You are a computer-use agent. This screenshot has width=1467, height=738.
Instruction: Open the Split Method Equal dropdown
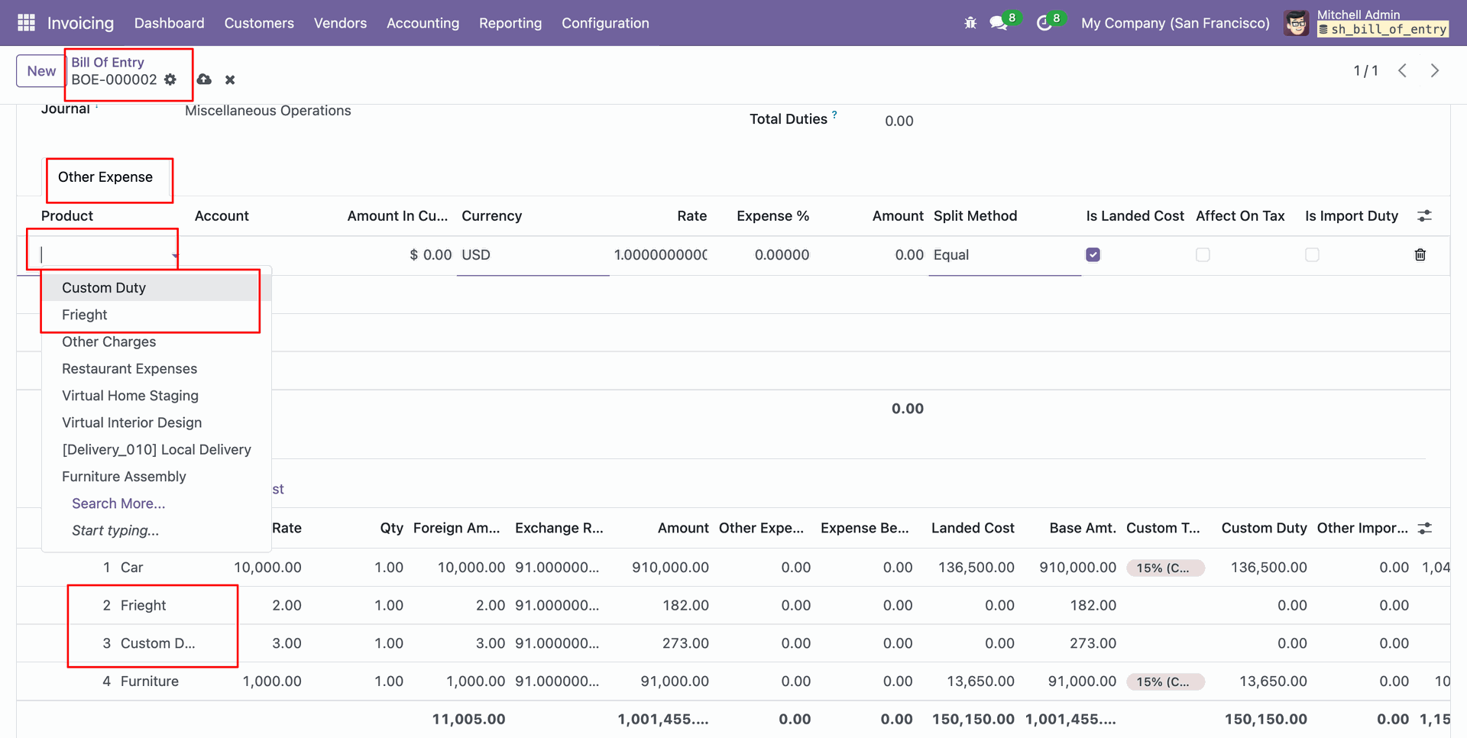(x=1003, y=254)
